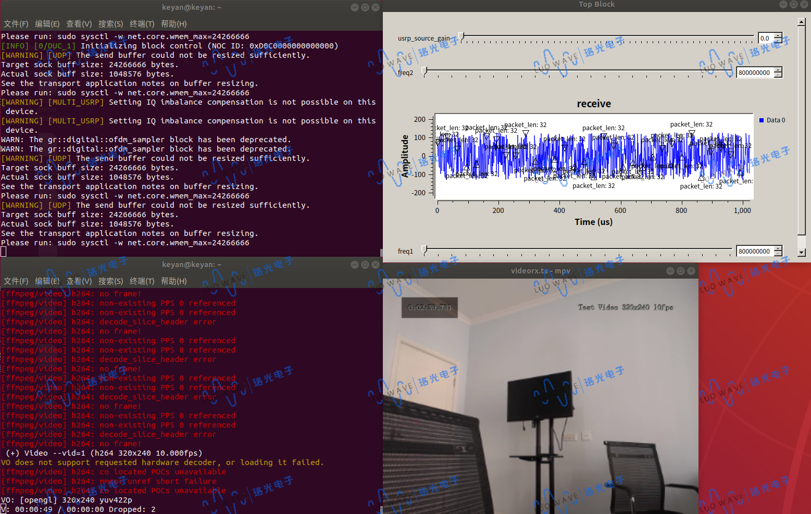Image resolution: width=811 pixels, height=514 pixels.
Task: Click the usrp_source_gain slider handle
Action: 461,36
